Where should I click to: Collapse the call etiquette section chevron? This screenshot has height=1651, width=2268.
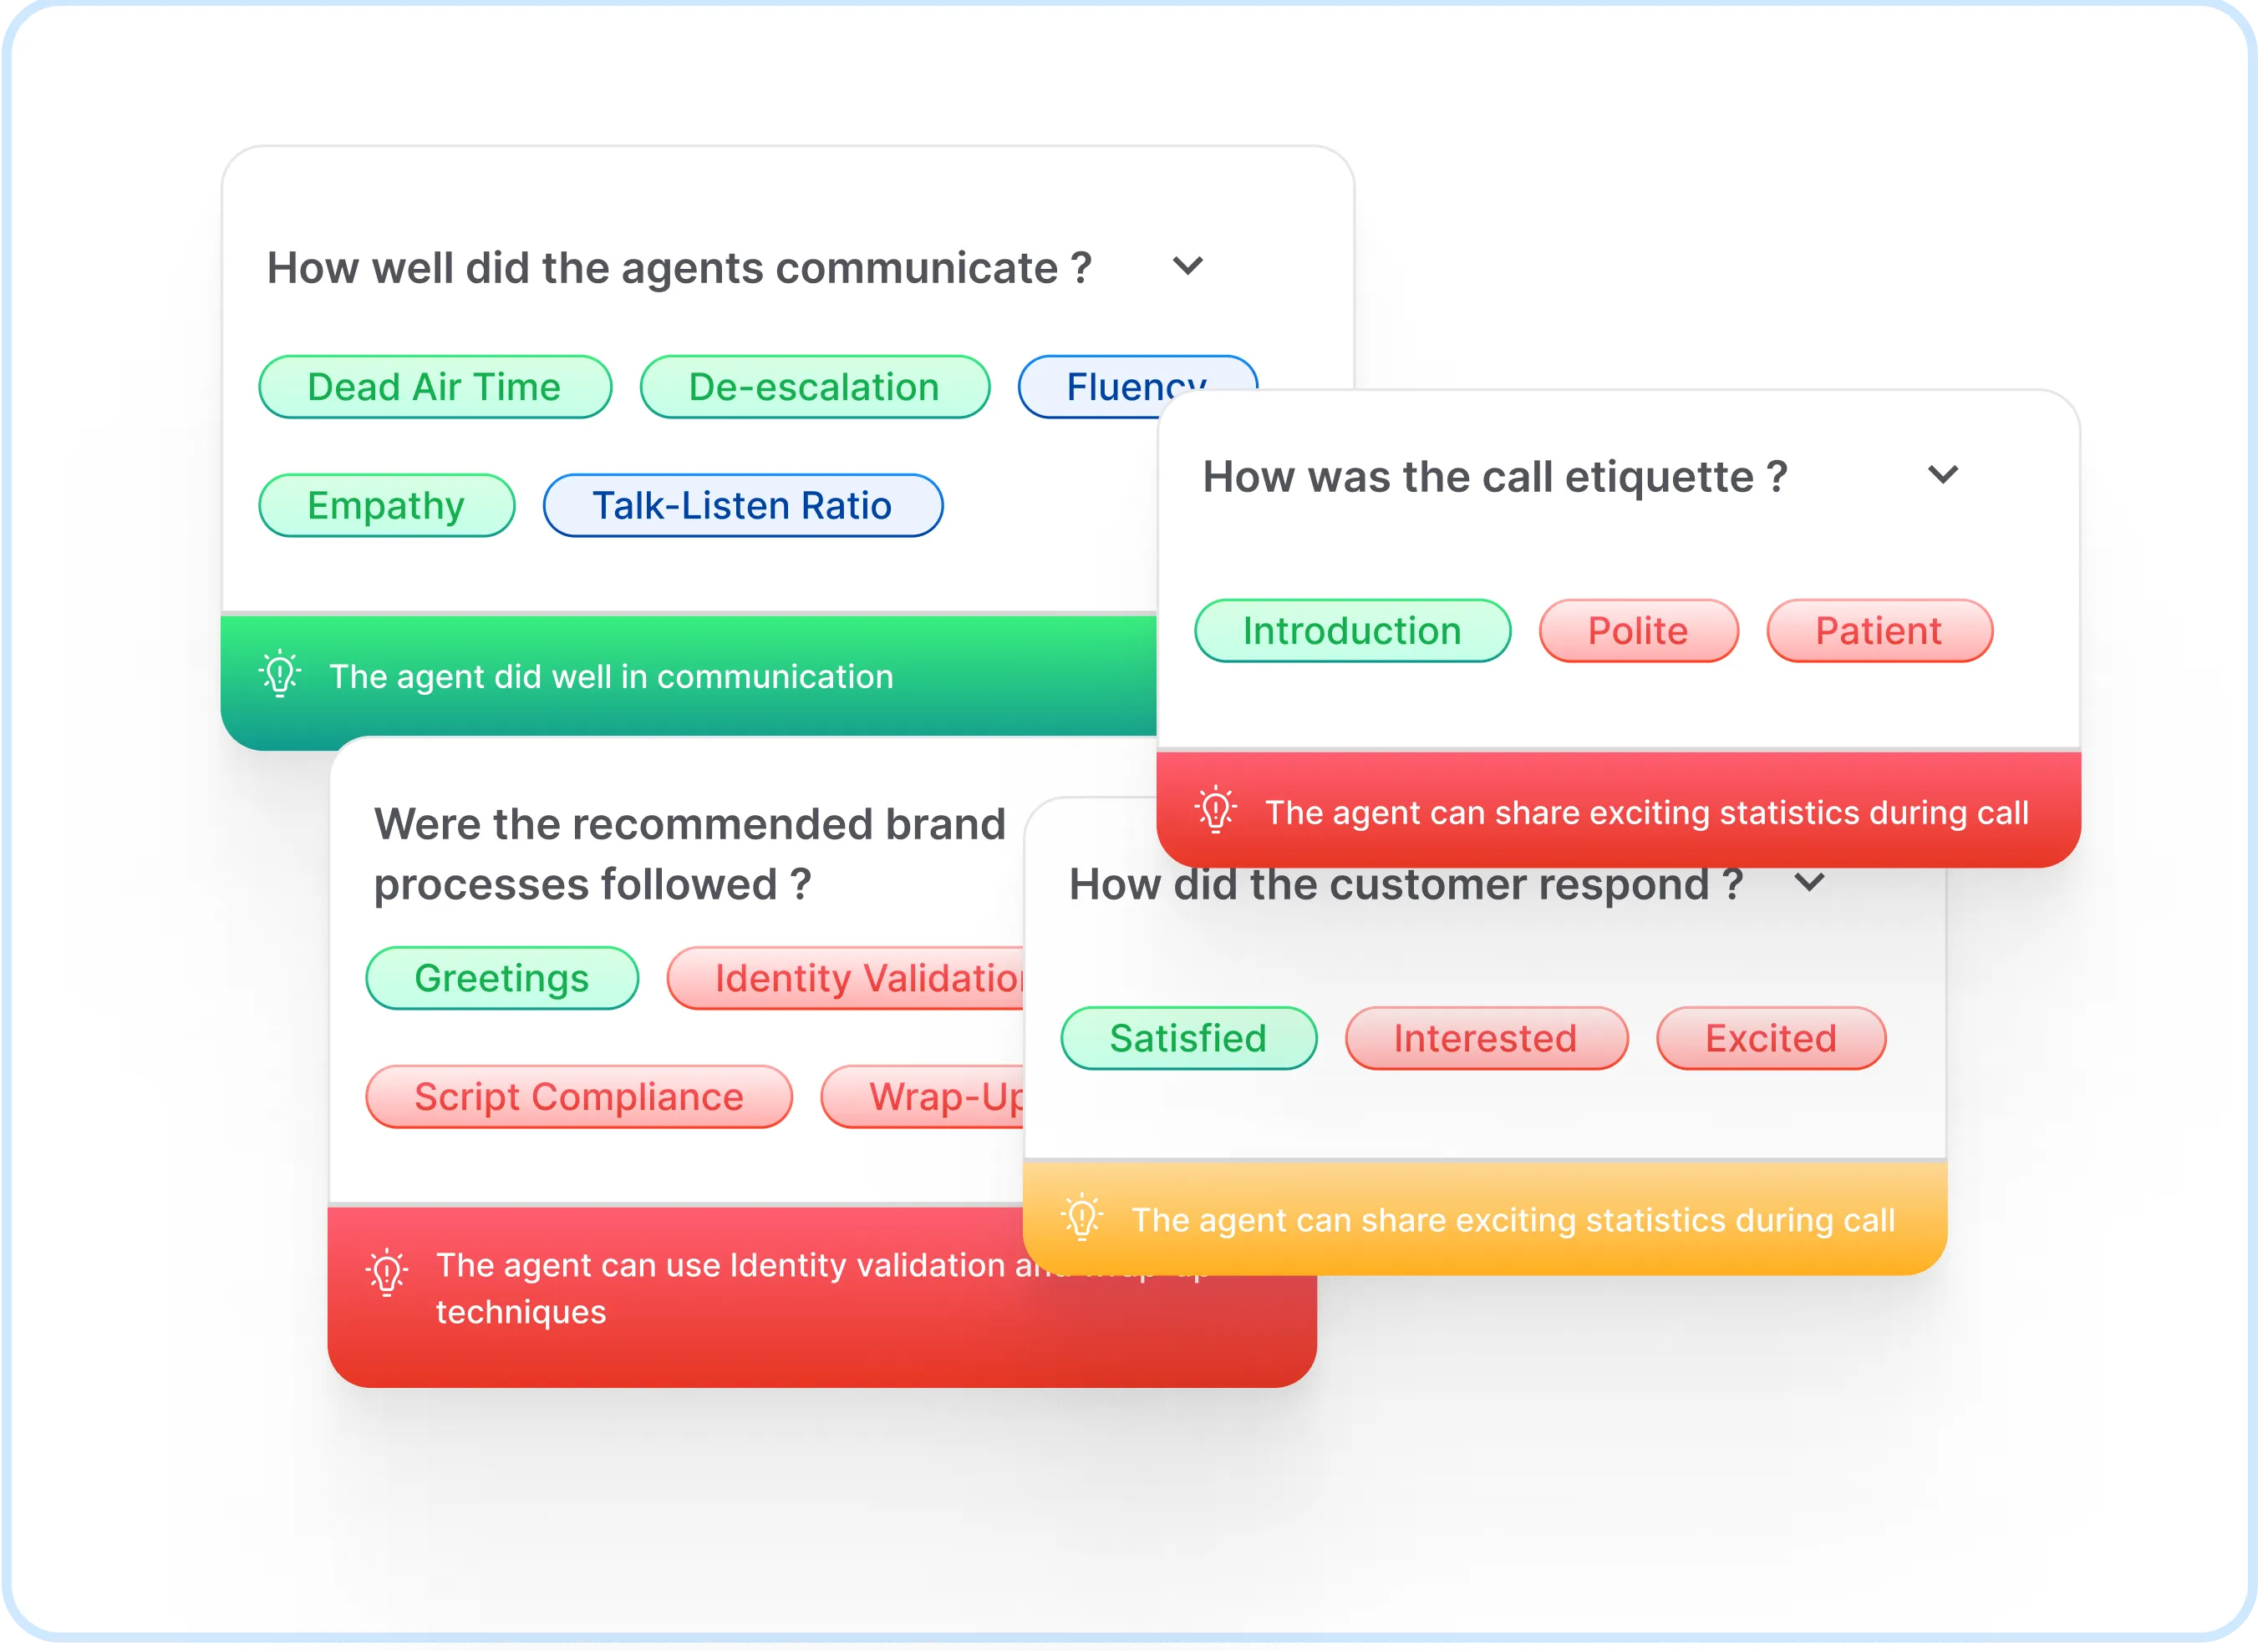click(1943, 474)
